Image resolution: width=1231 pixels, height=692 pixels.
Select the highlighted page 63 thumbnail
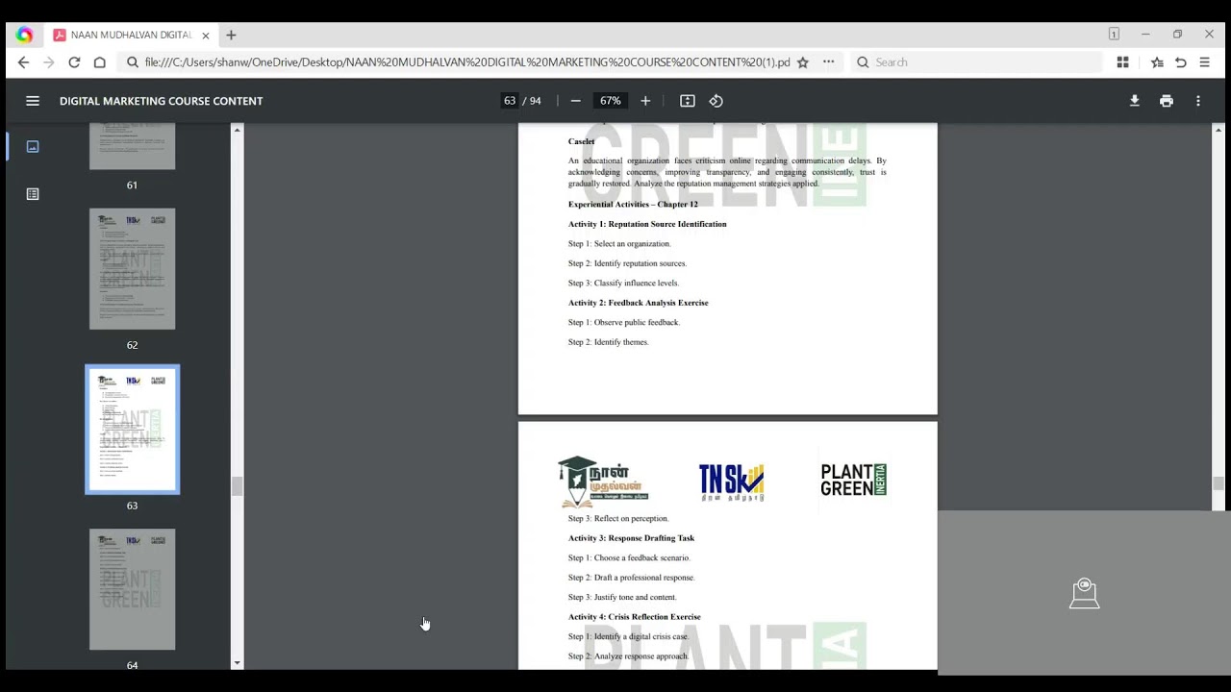[133, 430]
